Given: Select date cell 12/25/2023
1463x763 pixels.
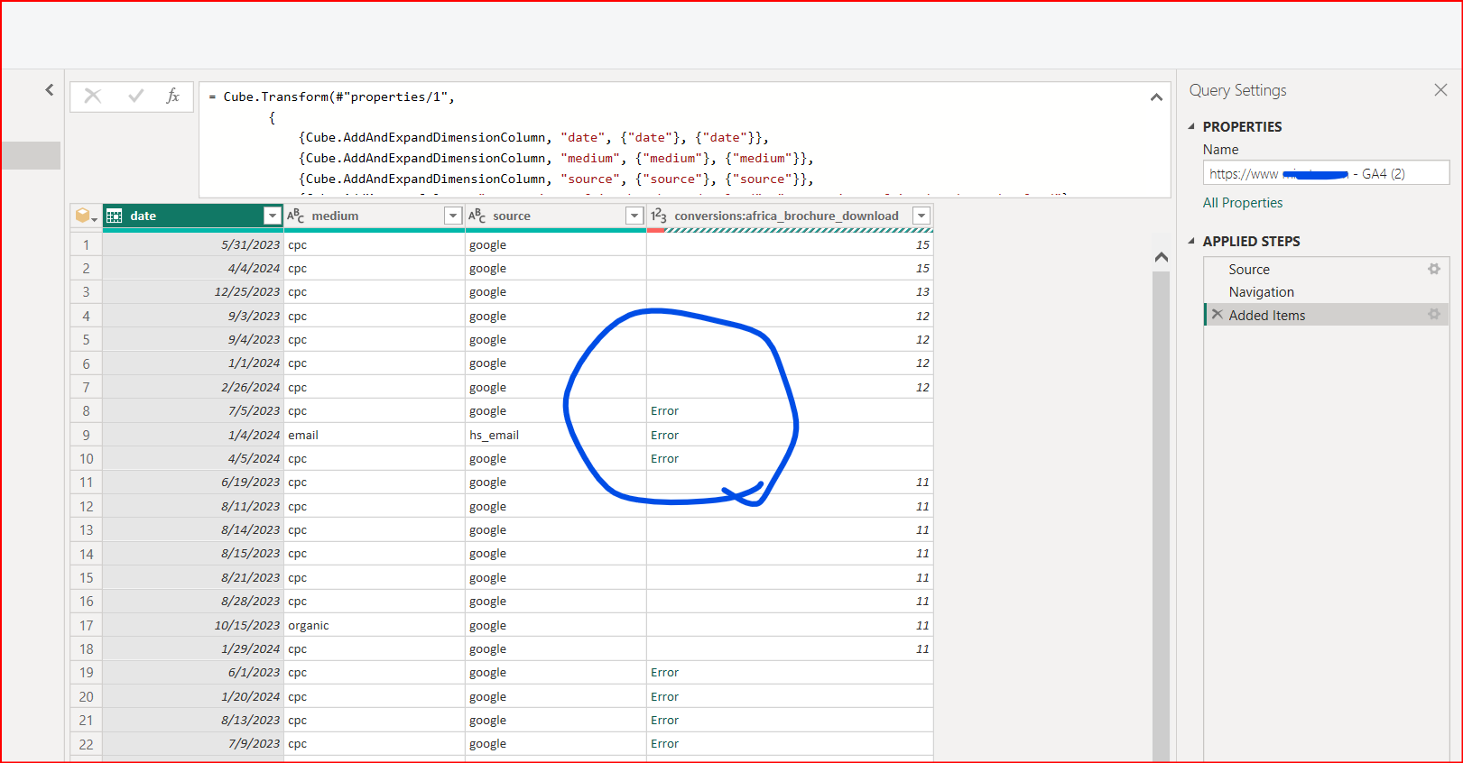Looking at the screenshot, I should pos(193,291).
